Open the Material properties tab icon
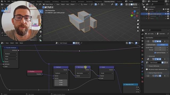 (x=142, y=78)
